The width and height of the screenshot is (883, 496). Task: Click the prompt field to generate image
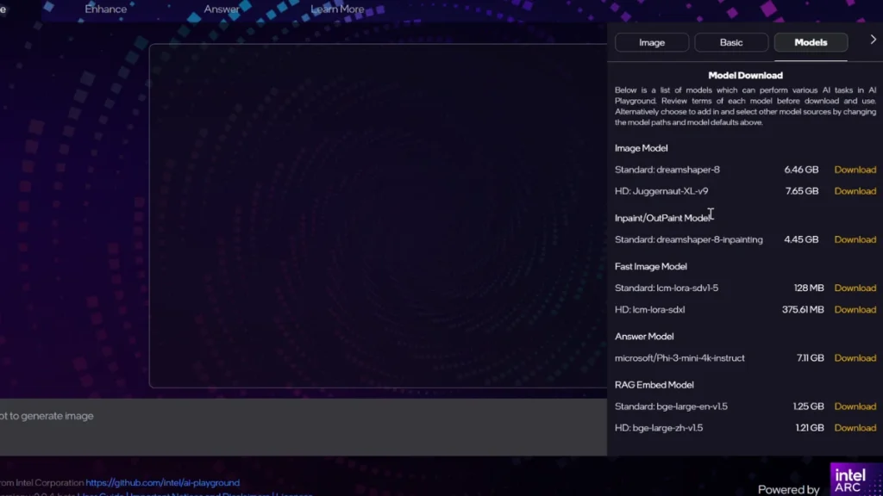(x=303, y=427)
